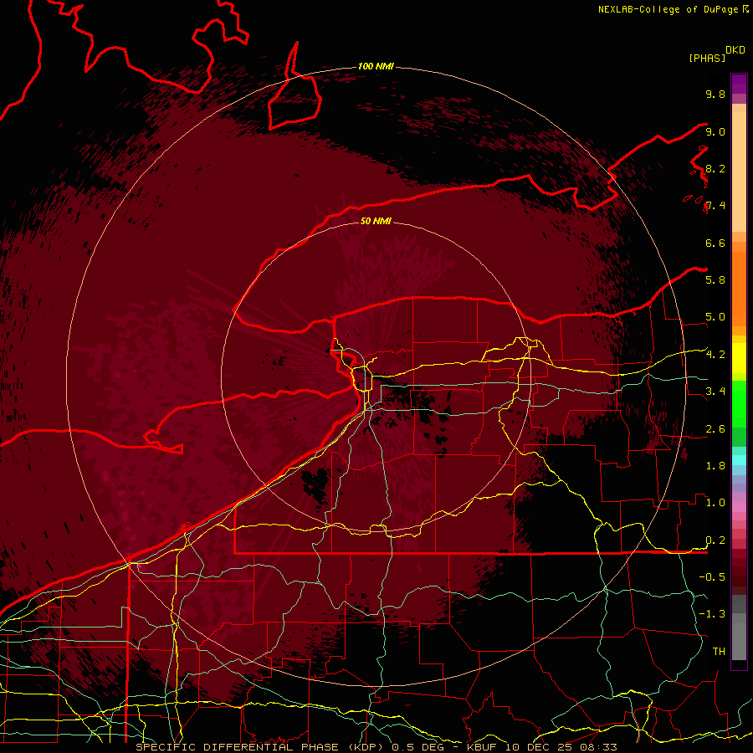Select the 0.2 legend value
This screenshot has width=753, height=753.
pos(715,540)
